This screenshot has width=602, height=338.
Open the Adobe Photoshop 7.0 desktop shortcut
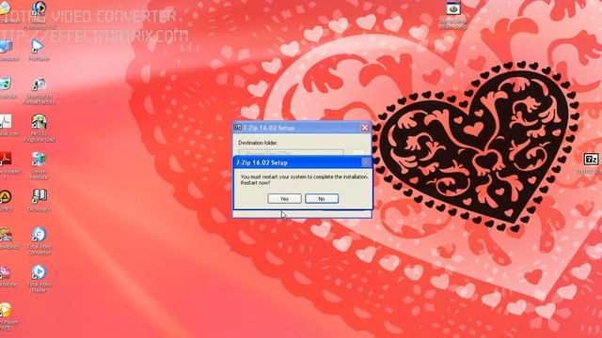[x=39, y=15]
